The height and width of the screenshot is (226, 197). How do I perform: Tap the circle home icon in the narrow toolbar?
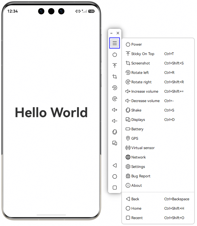pos(114,176)
